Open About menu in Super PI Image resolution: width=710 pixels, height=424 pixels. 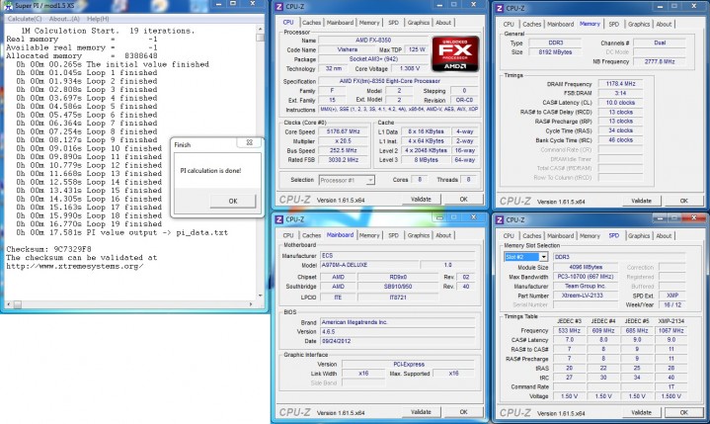pos(64,19)
